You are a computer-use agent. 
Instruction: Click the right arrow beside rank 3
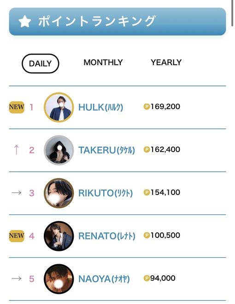[17, 193]
